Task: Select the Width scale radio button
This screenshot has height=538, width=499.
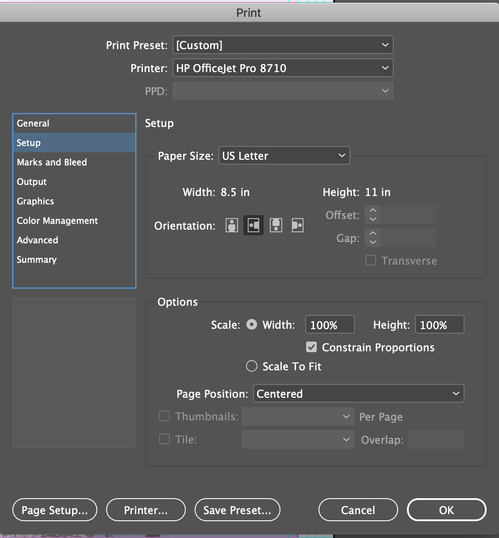Action: coord(251,324)
